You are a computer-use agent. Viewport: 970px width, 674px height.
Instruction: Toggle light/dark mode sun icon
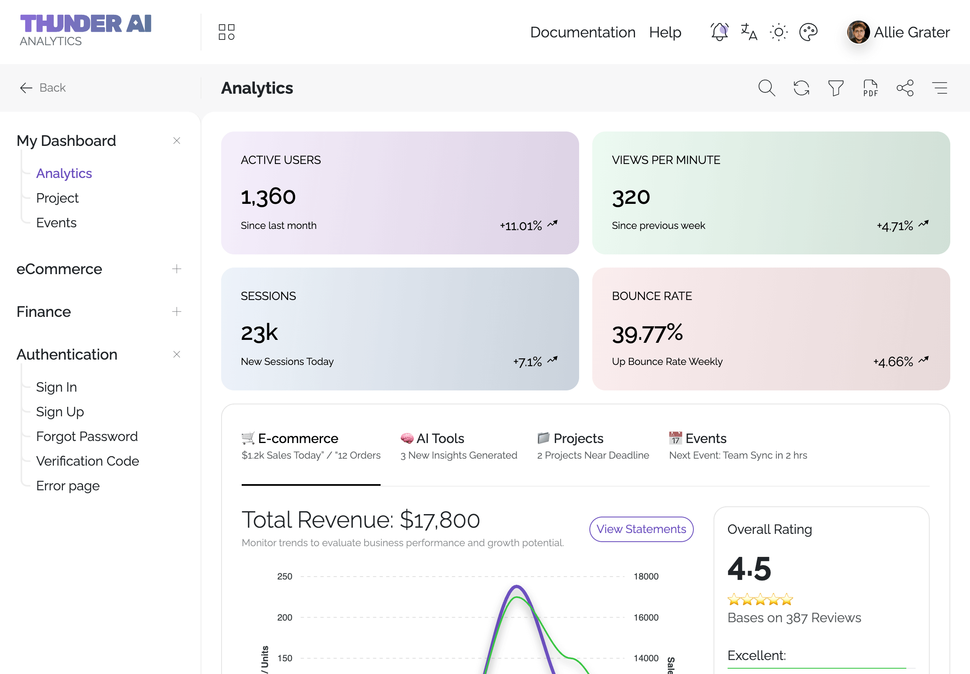tap(778, 32)
